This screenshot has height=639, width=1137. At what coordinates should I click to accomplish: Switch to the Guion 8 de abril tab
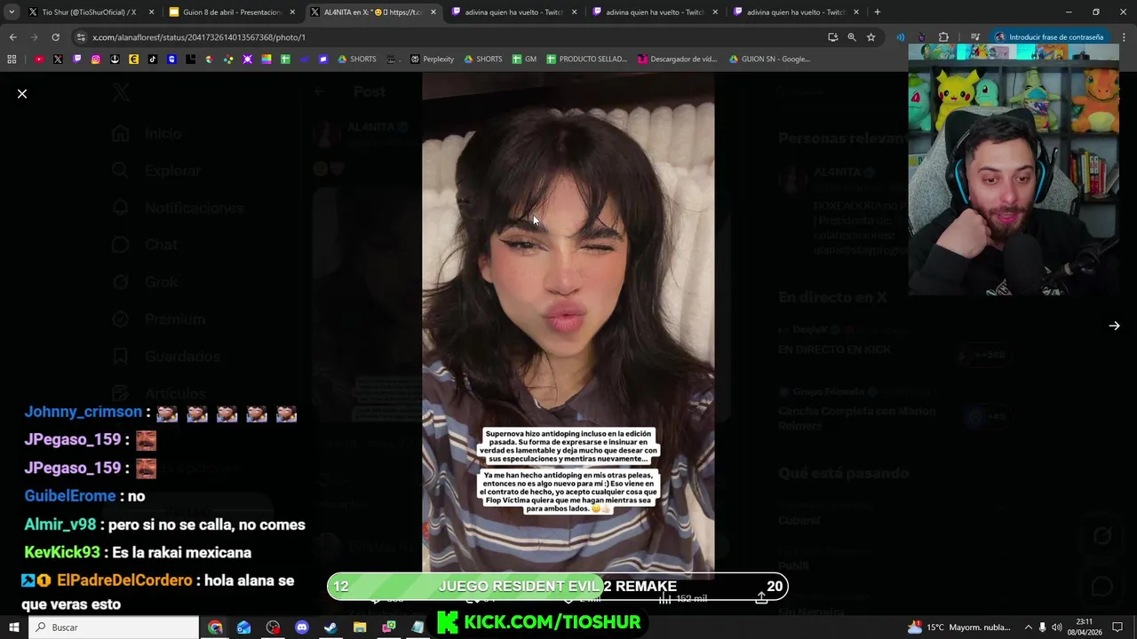(231, 12)
